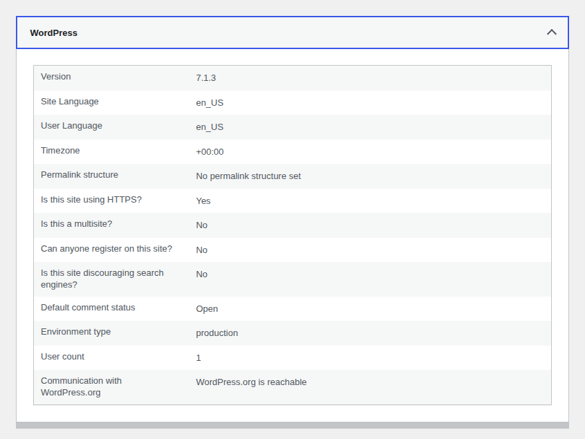This screenshot has width=585, height=439.
Task: Click the Environment type label
Action: point(76,332)
